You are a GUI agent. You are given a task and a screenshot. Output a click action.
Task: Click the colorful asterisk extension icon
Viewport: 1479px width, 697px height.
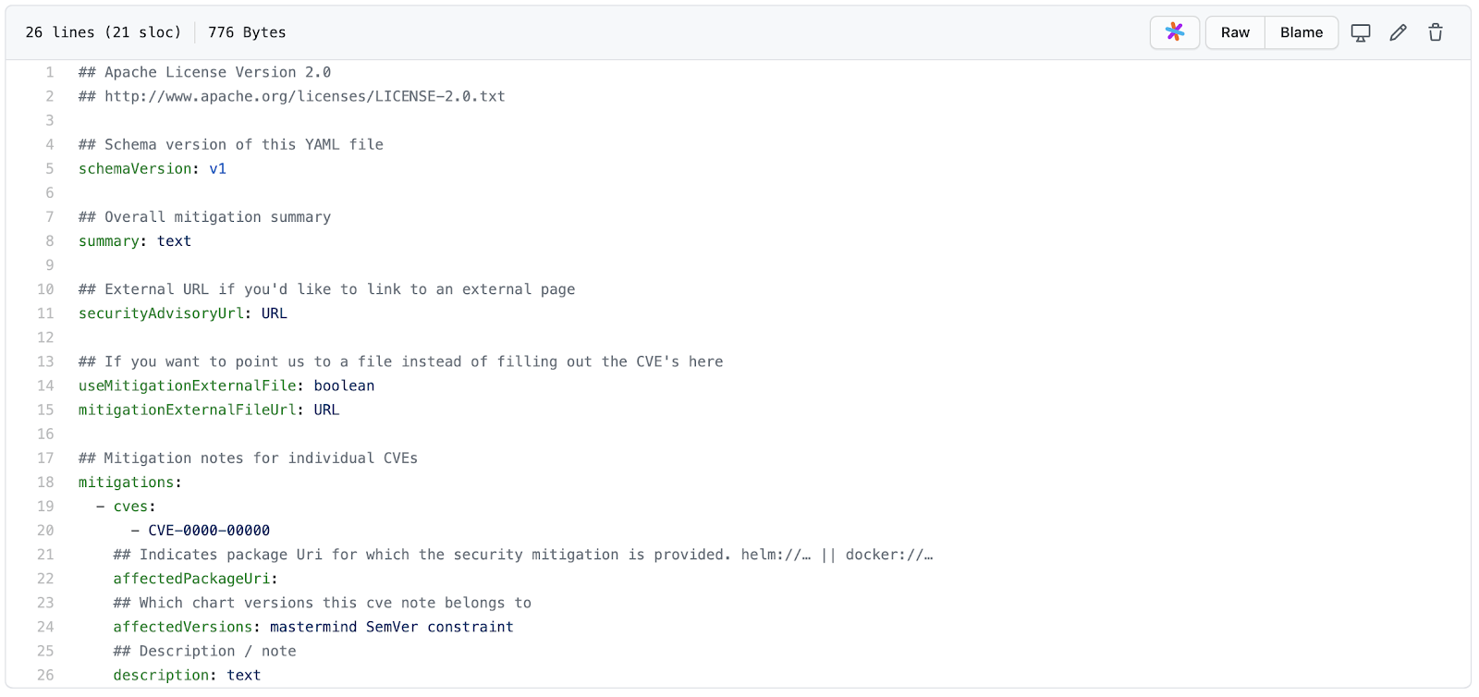(x=1174, y=31)
